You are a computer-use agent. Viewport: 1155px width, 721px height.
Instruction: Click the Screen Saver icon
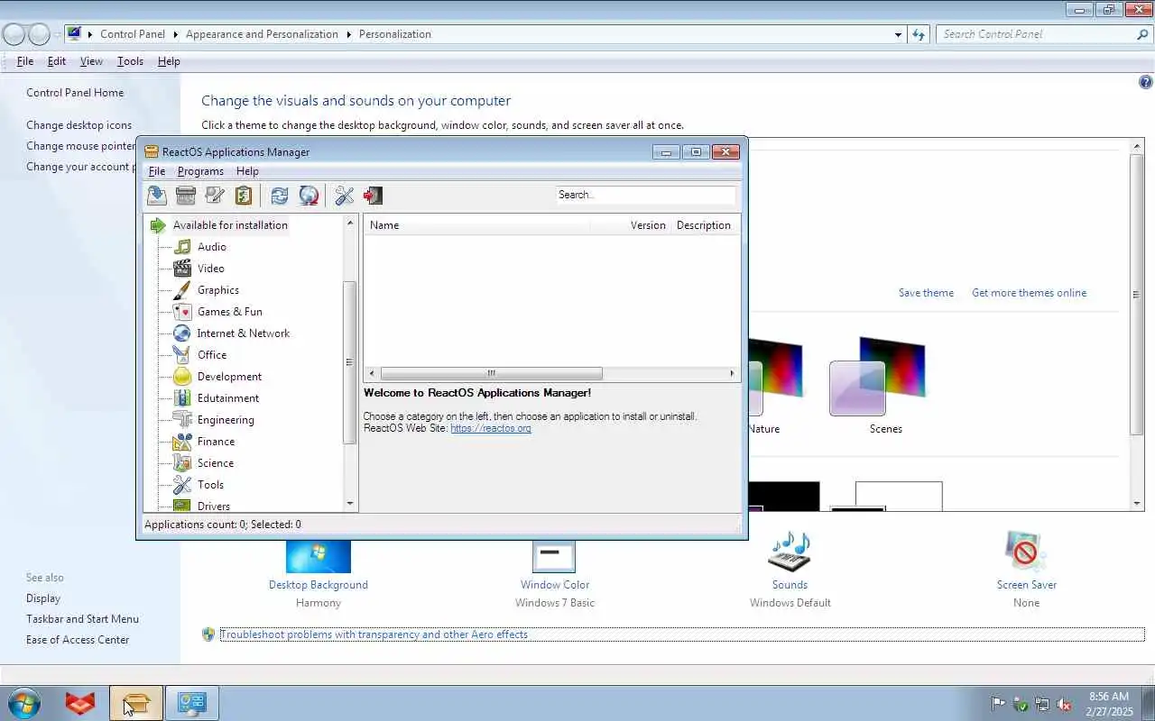point(1026,552)
